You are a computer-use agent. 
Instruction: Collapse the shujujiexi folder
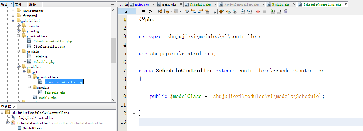(x=13, y=21)
